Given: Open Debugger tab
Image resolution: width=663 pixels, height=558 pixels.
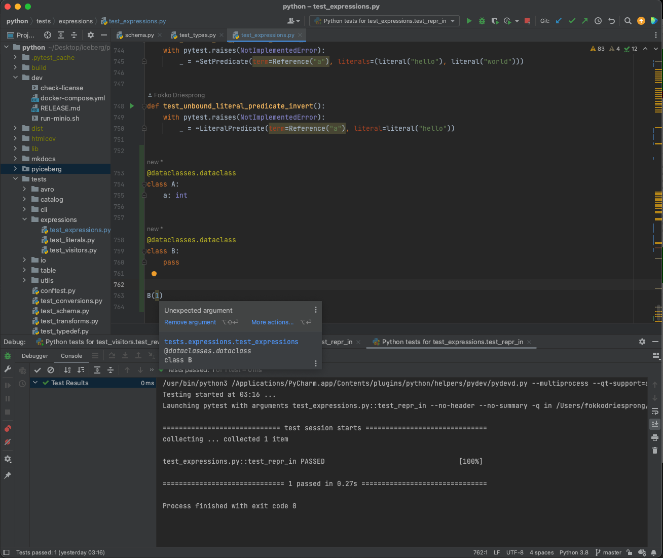Looking at the screenshot, I should click(35, 356).
